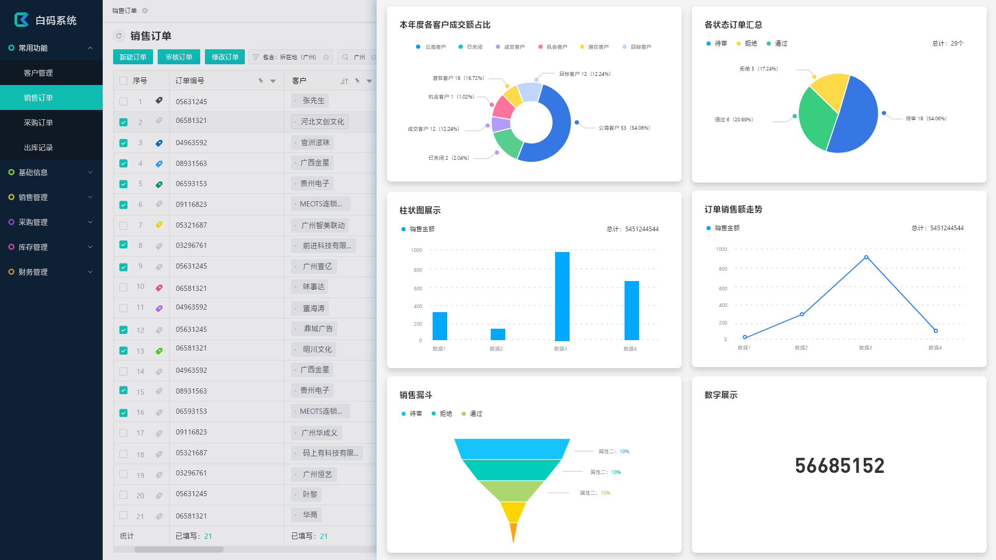
Task: Open the 客户 column dropdown arrow
Action: [x=369, y=81]
